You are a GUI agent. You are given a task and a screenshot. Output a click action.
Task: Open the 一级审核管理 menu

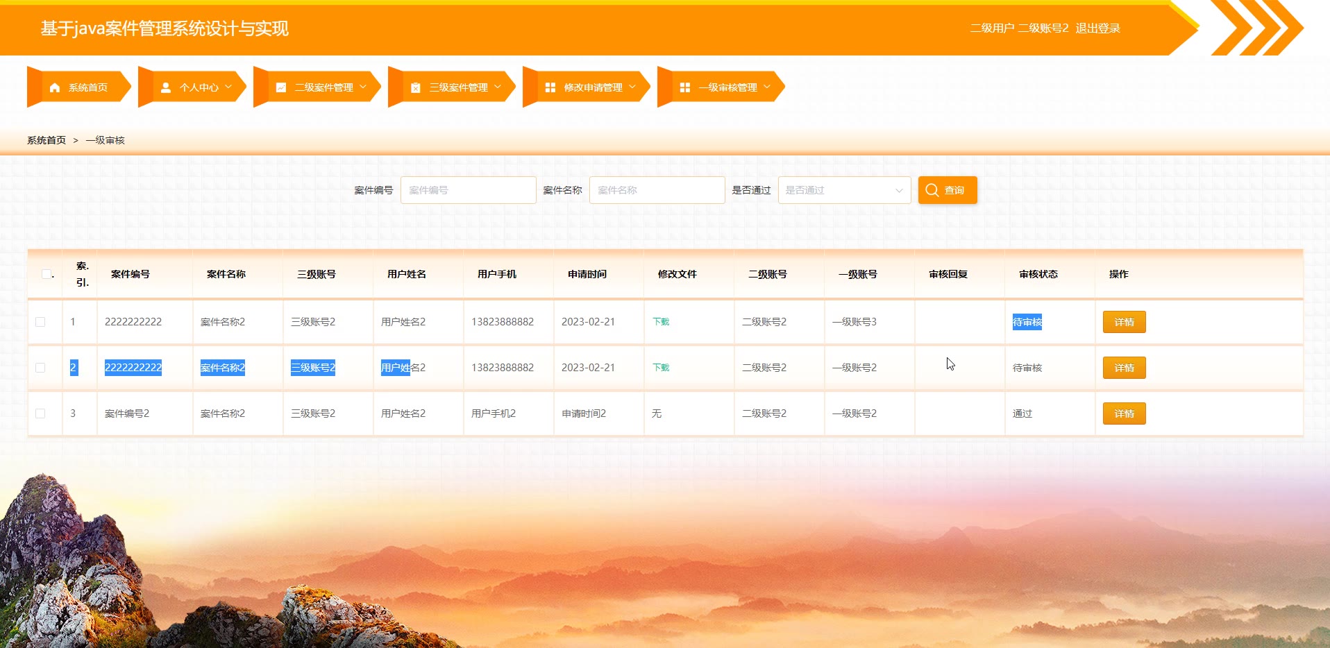(727, 87)
